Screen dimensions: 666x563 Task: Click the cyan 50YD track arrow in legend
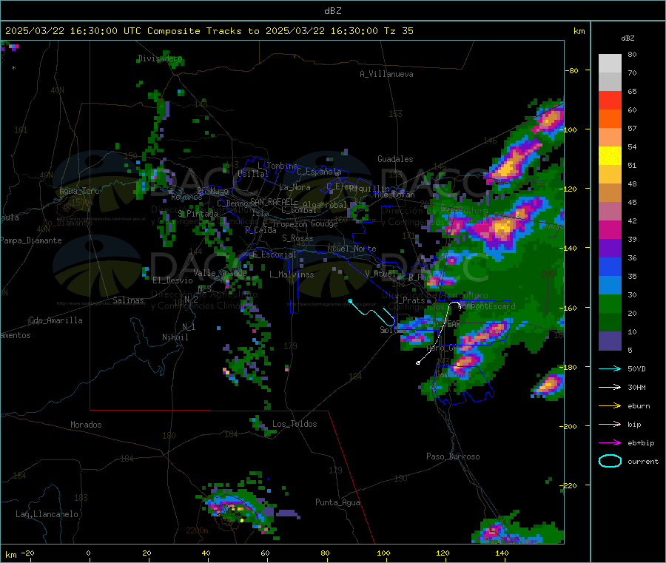click(x=610, y=368)
